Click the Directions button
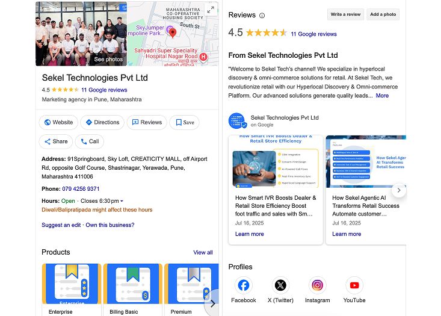This screenshot has height=316, width=441. [x=102, y=122]
